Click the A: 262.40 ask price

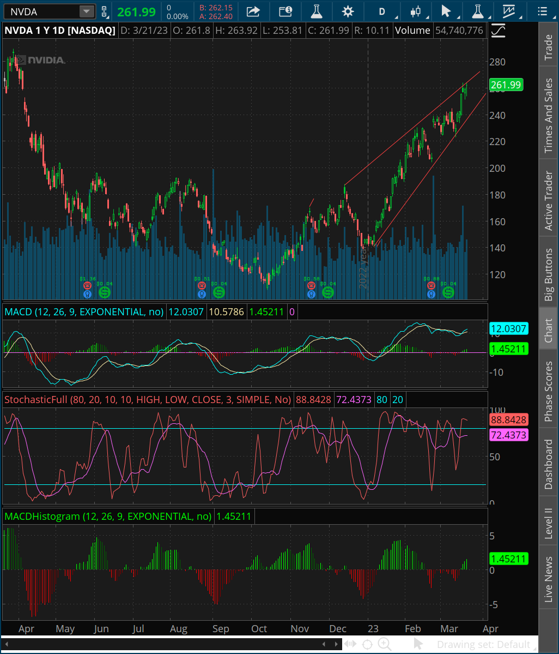tap(216, 17)
